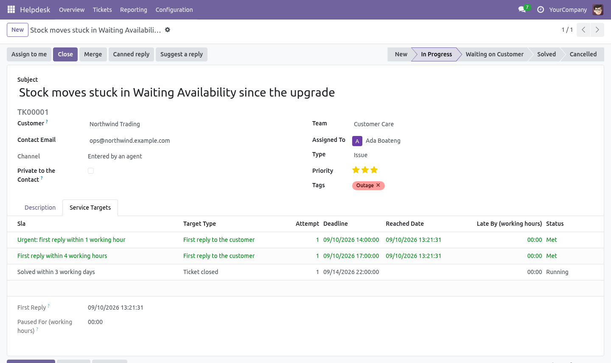611x363 pixels.
Task: Set priority to the second star
Action: [365, 170]
